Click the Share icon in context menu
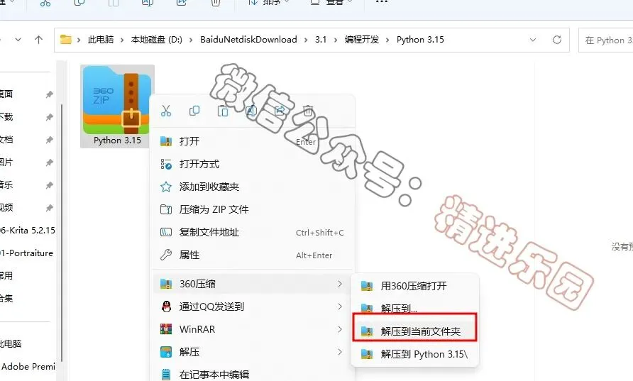The height and width of the screenshot is (381, 633). [x=280, y=110]
